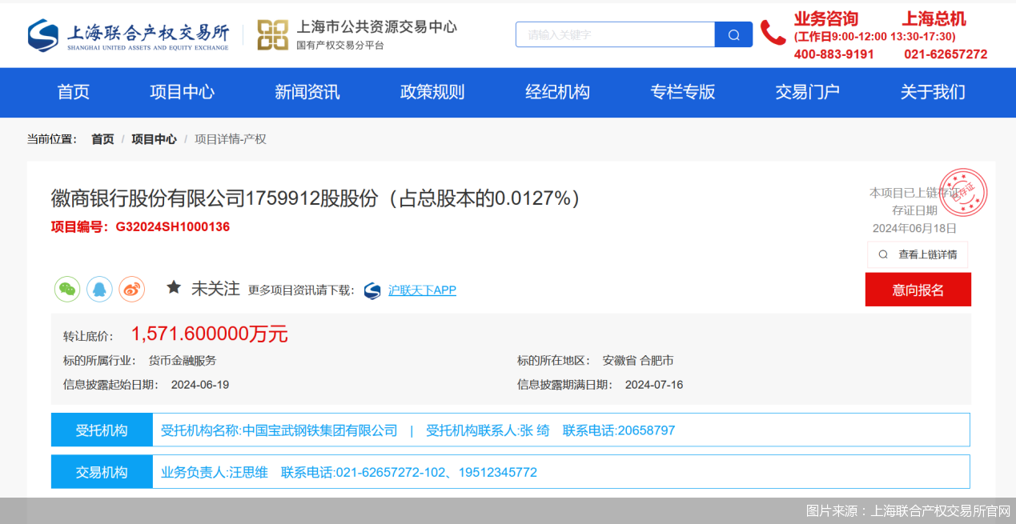The image size is (1016, 524).
Task: Share project via WeChat icon
Action: pyautogui.click(x=67, y=289)
